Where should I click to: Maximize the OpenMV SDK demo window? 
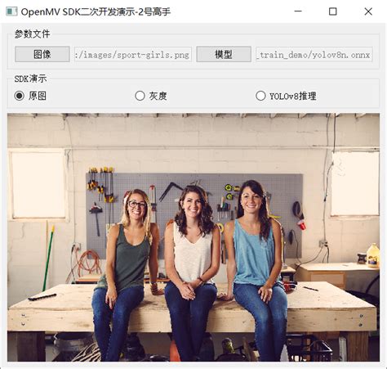coord(332,11)
